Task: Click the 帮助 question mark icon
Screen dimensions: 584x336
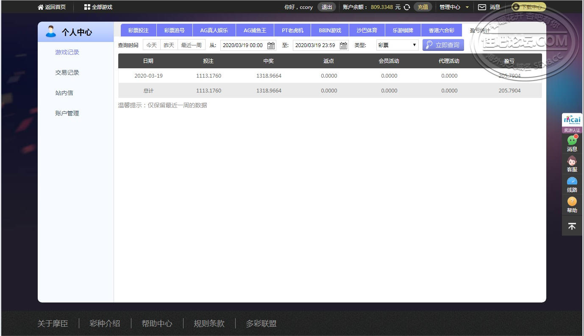Action: click(572, 202)
